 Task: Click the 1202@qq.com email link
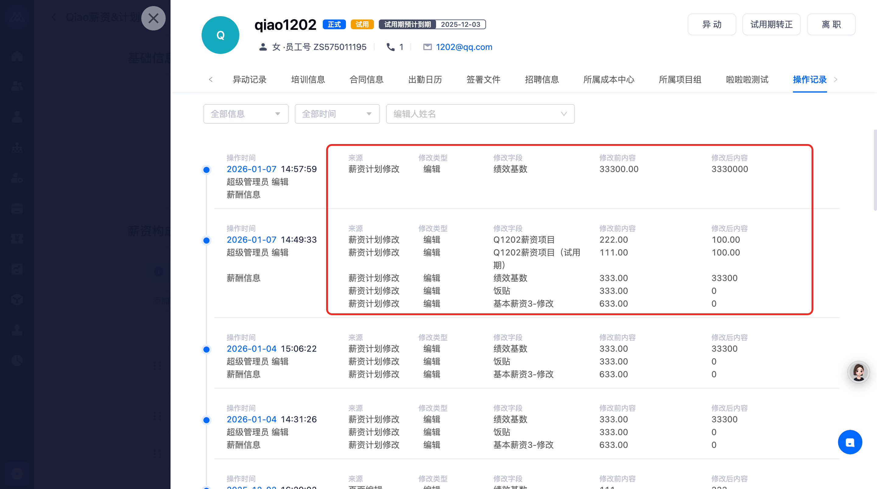click(464, 47)
